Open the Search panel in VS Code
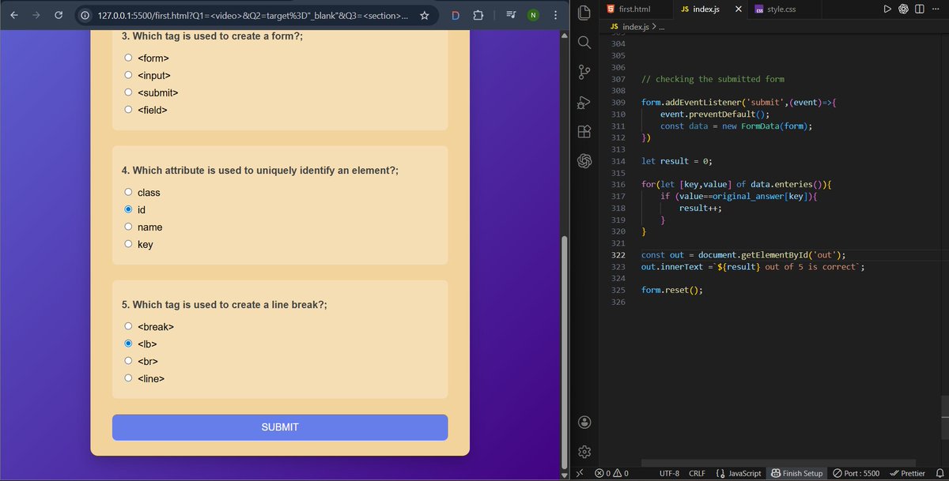949x481 pixels. coord(584,43)
